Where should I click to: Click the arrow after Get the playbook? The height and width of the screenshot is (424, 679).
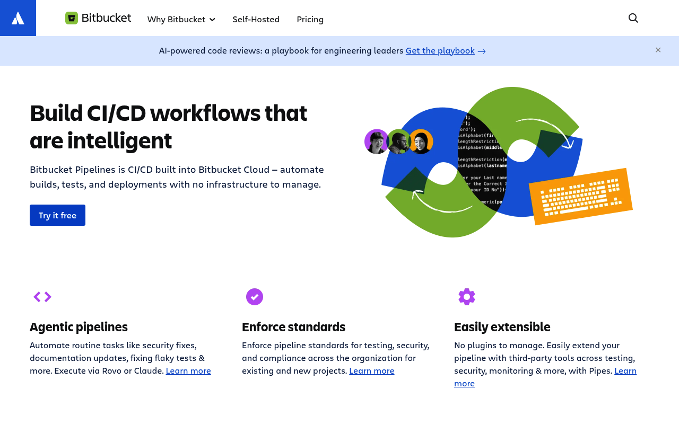click(x=482, y=51)
